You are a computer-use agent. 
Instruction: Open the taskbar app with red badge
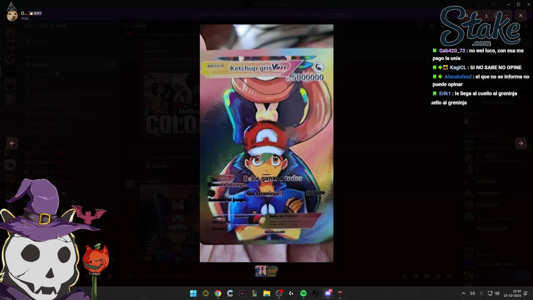(x=279, y=293)
